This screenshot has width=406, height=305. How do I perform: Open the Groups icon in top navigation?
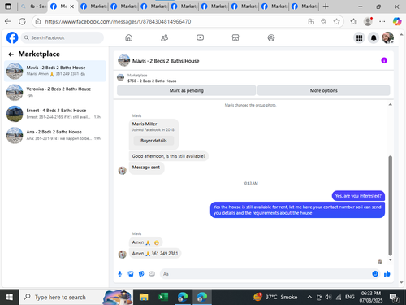pyautogui.click(x=271, y=37)
